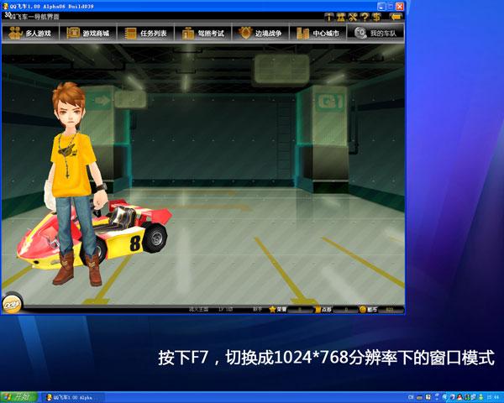Click the T-shaped icon in top toolbar
This screenshot has width=504, height=403.
tap(328, 17)
